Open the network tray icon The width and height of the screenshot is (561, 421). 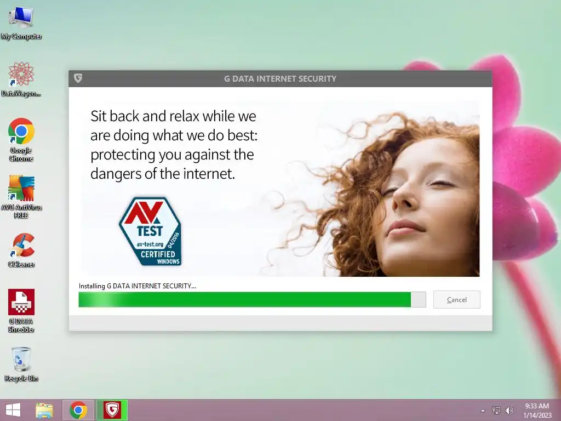(x=496, y=410)
